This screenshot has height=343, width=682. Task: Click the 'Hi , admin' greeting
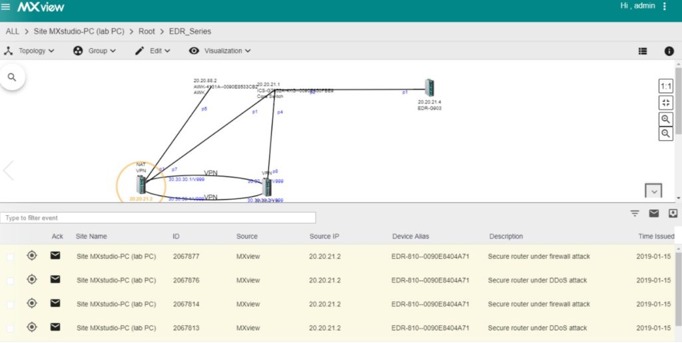tap(637, 6)
